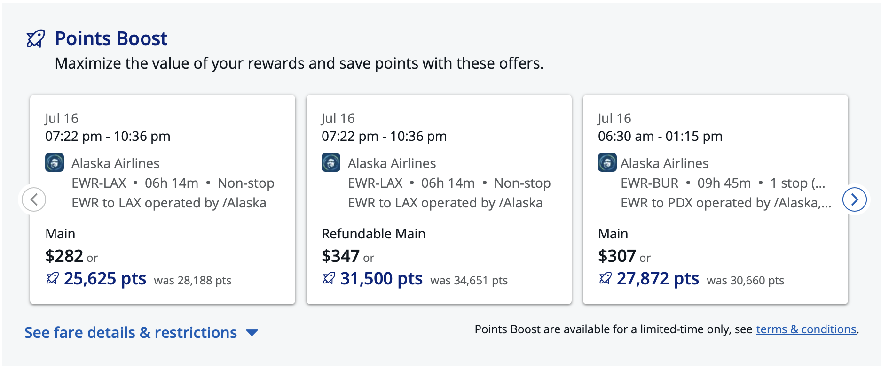Click the left carousel arrow
Image resolution: width=881 pixels, height=367 pixels.
(x=33, y=199)
